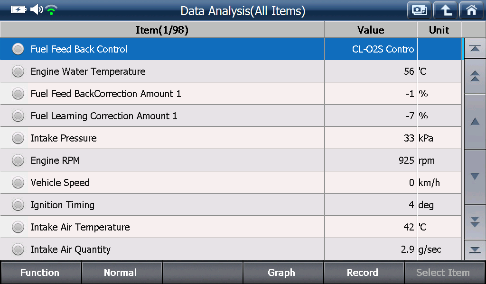Jump to bottom of list arrow
The image size is (486, 284).
(475, 250)
